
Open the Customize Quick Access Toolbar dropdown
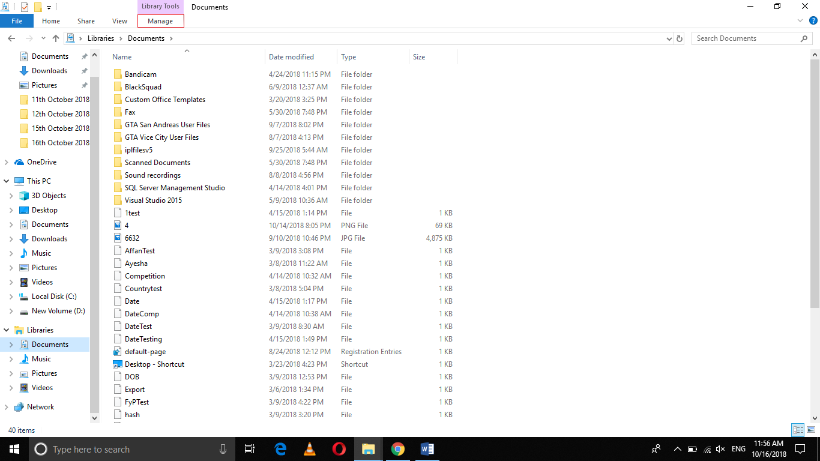(47, 7)
